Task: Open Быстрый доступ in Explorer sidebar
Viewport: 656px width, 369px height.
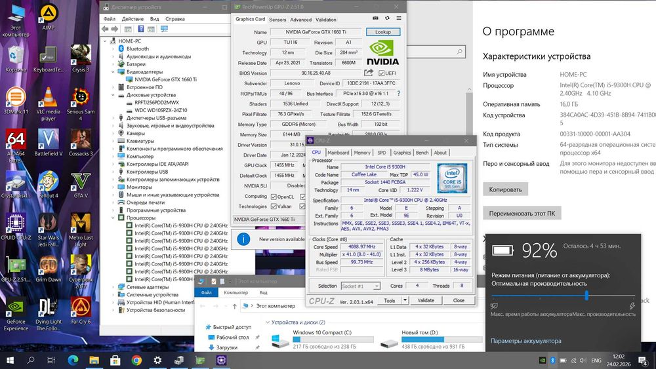Action: click(x=232, y=327)
